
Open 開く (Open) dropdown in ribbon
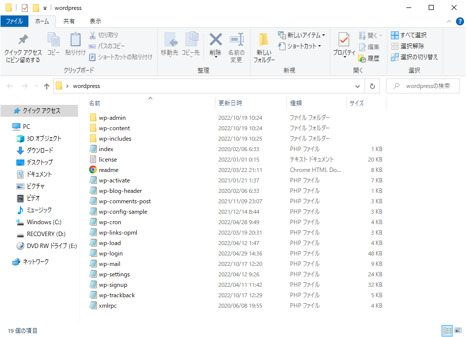[x=371, y=36]
